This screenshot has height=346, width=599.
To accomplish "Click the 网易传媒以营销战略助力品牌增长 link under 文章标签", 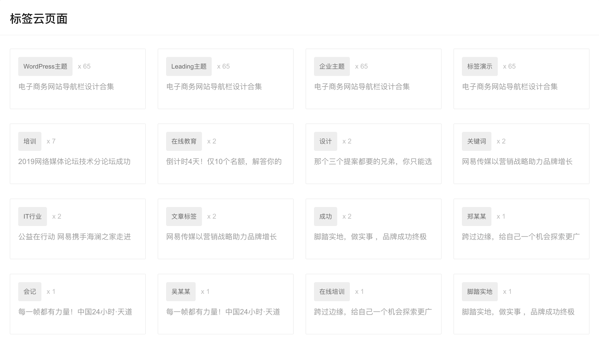I will click(x=222, y=237).
